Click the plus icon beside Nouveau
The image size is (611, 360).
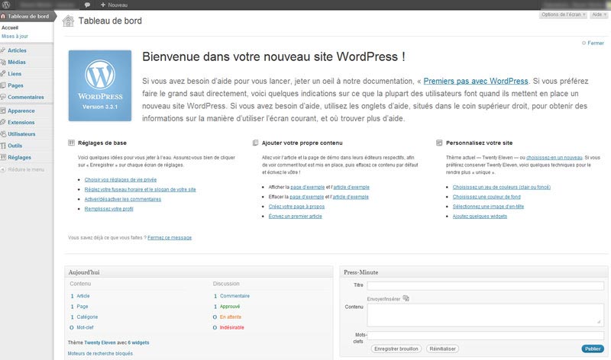[x=103, y=5]
